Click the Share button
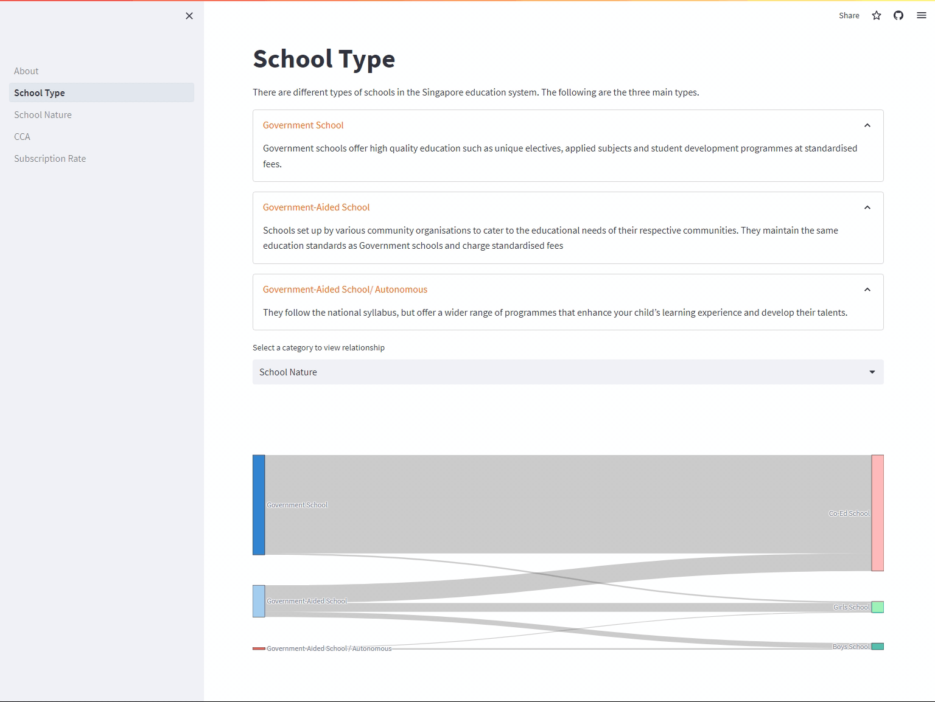Viewport: 935px width, 702px height. pyautogui.click(x=849, y=15)
